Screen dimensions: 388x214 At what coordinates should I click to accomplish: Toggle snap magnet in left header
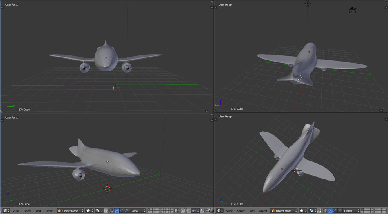click(189, 211)
